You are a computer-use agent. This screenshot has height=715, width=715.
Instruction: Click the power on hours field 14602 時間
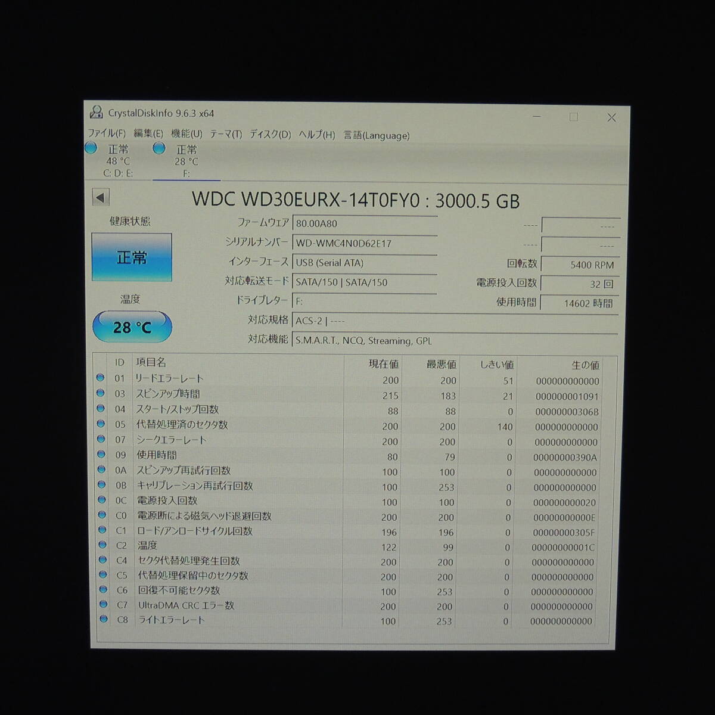[x=580, y=303]
